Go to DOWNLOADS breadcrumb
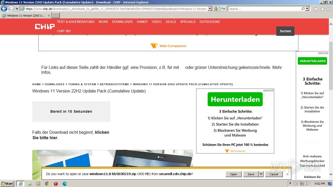 tap(55, 84)
